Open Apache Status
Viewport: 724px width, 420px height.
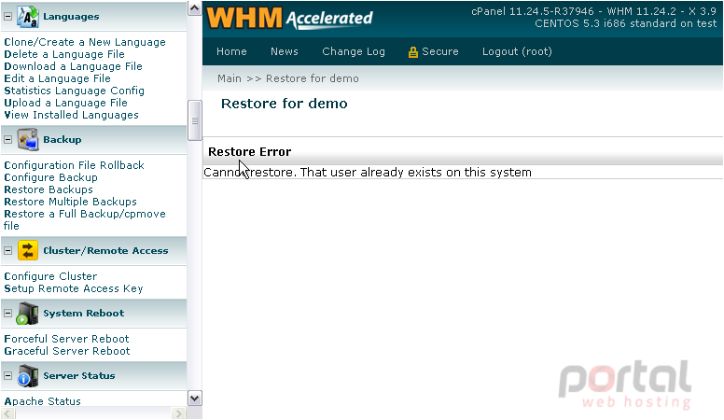(x=43, y=401)
